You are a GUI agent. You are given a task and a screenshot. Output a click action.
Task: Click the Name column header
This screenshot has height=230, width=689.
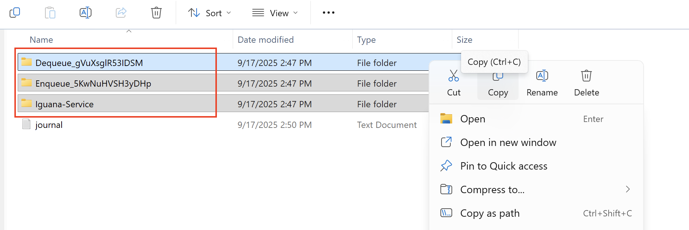click(x=41, y=40)
